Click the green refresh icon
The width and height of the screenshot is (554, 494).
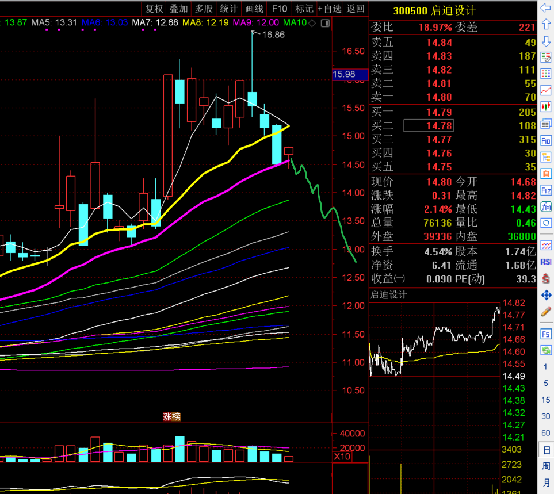pyautogui.click(x=546, y=350)
